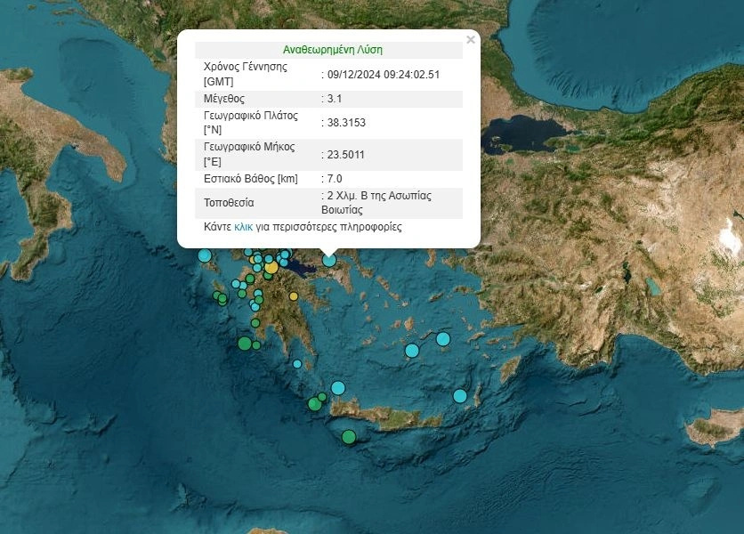Select the small cyan marker south of Peloponnese
744x534 pixels.
coord(297,363)
